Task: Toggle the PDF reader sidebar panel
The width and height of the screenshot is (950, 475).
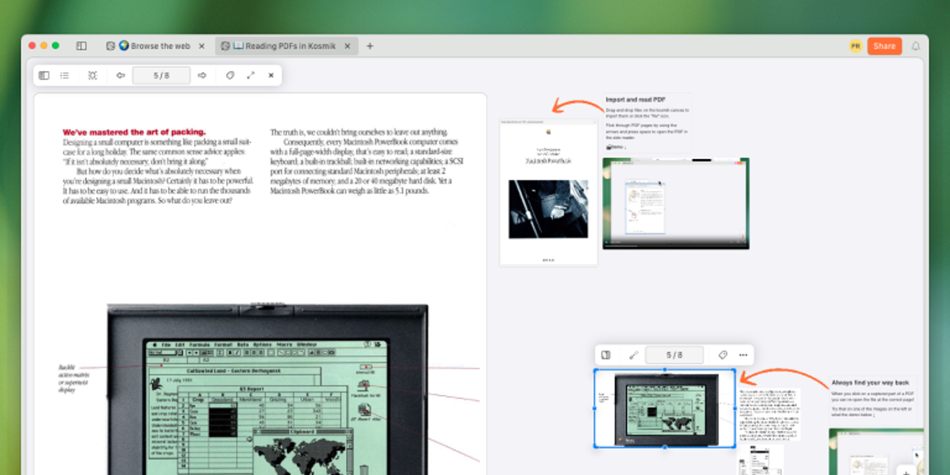Action: 44,75
